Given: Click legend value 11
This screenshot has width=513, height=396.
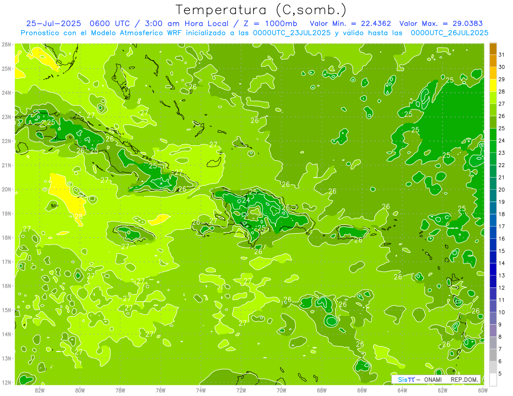Looking at the screenshot, I should click(x=502, y=300).
